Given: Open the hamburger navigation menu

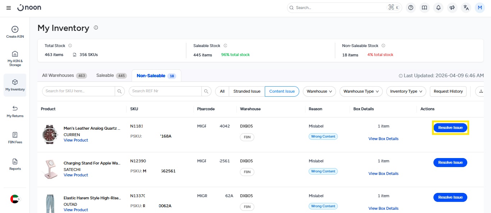Looking at the screenshot, I should coord(9,8).
